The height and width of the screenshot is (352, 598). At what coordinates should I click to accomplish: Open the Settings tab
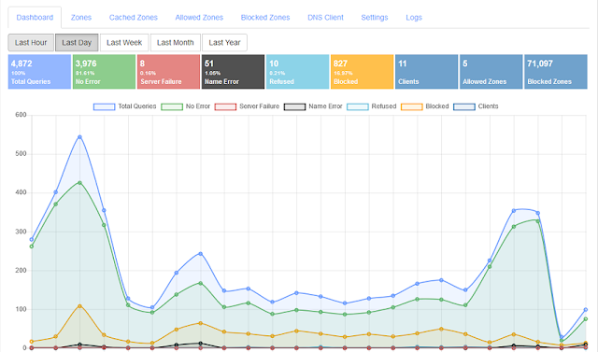pyautogui.click(x=375, y=18)
